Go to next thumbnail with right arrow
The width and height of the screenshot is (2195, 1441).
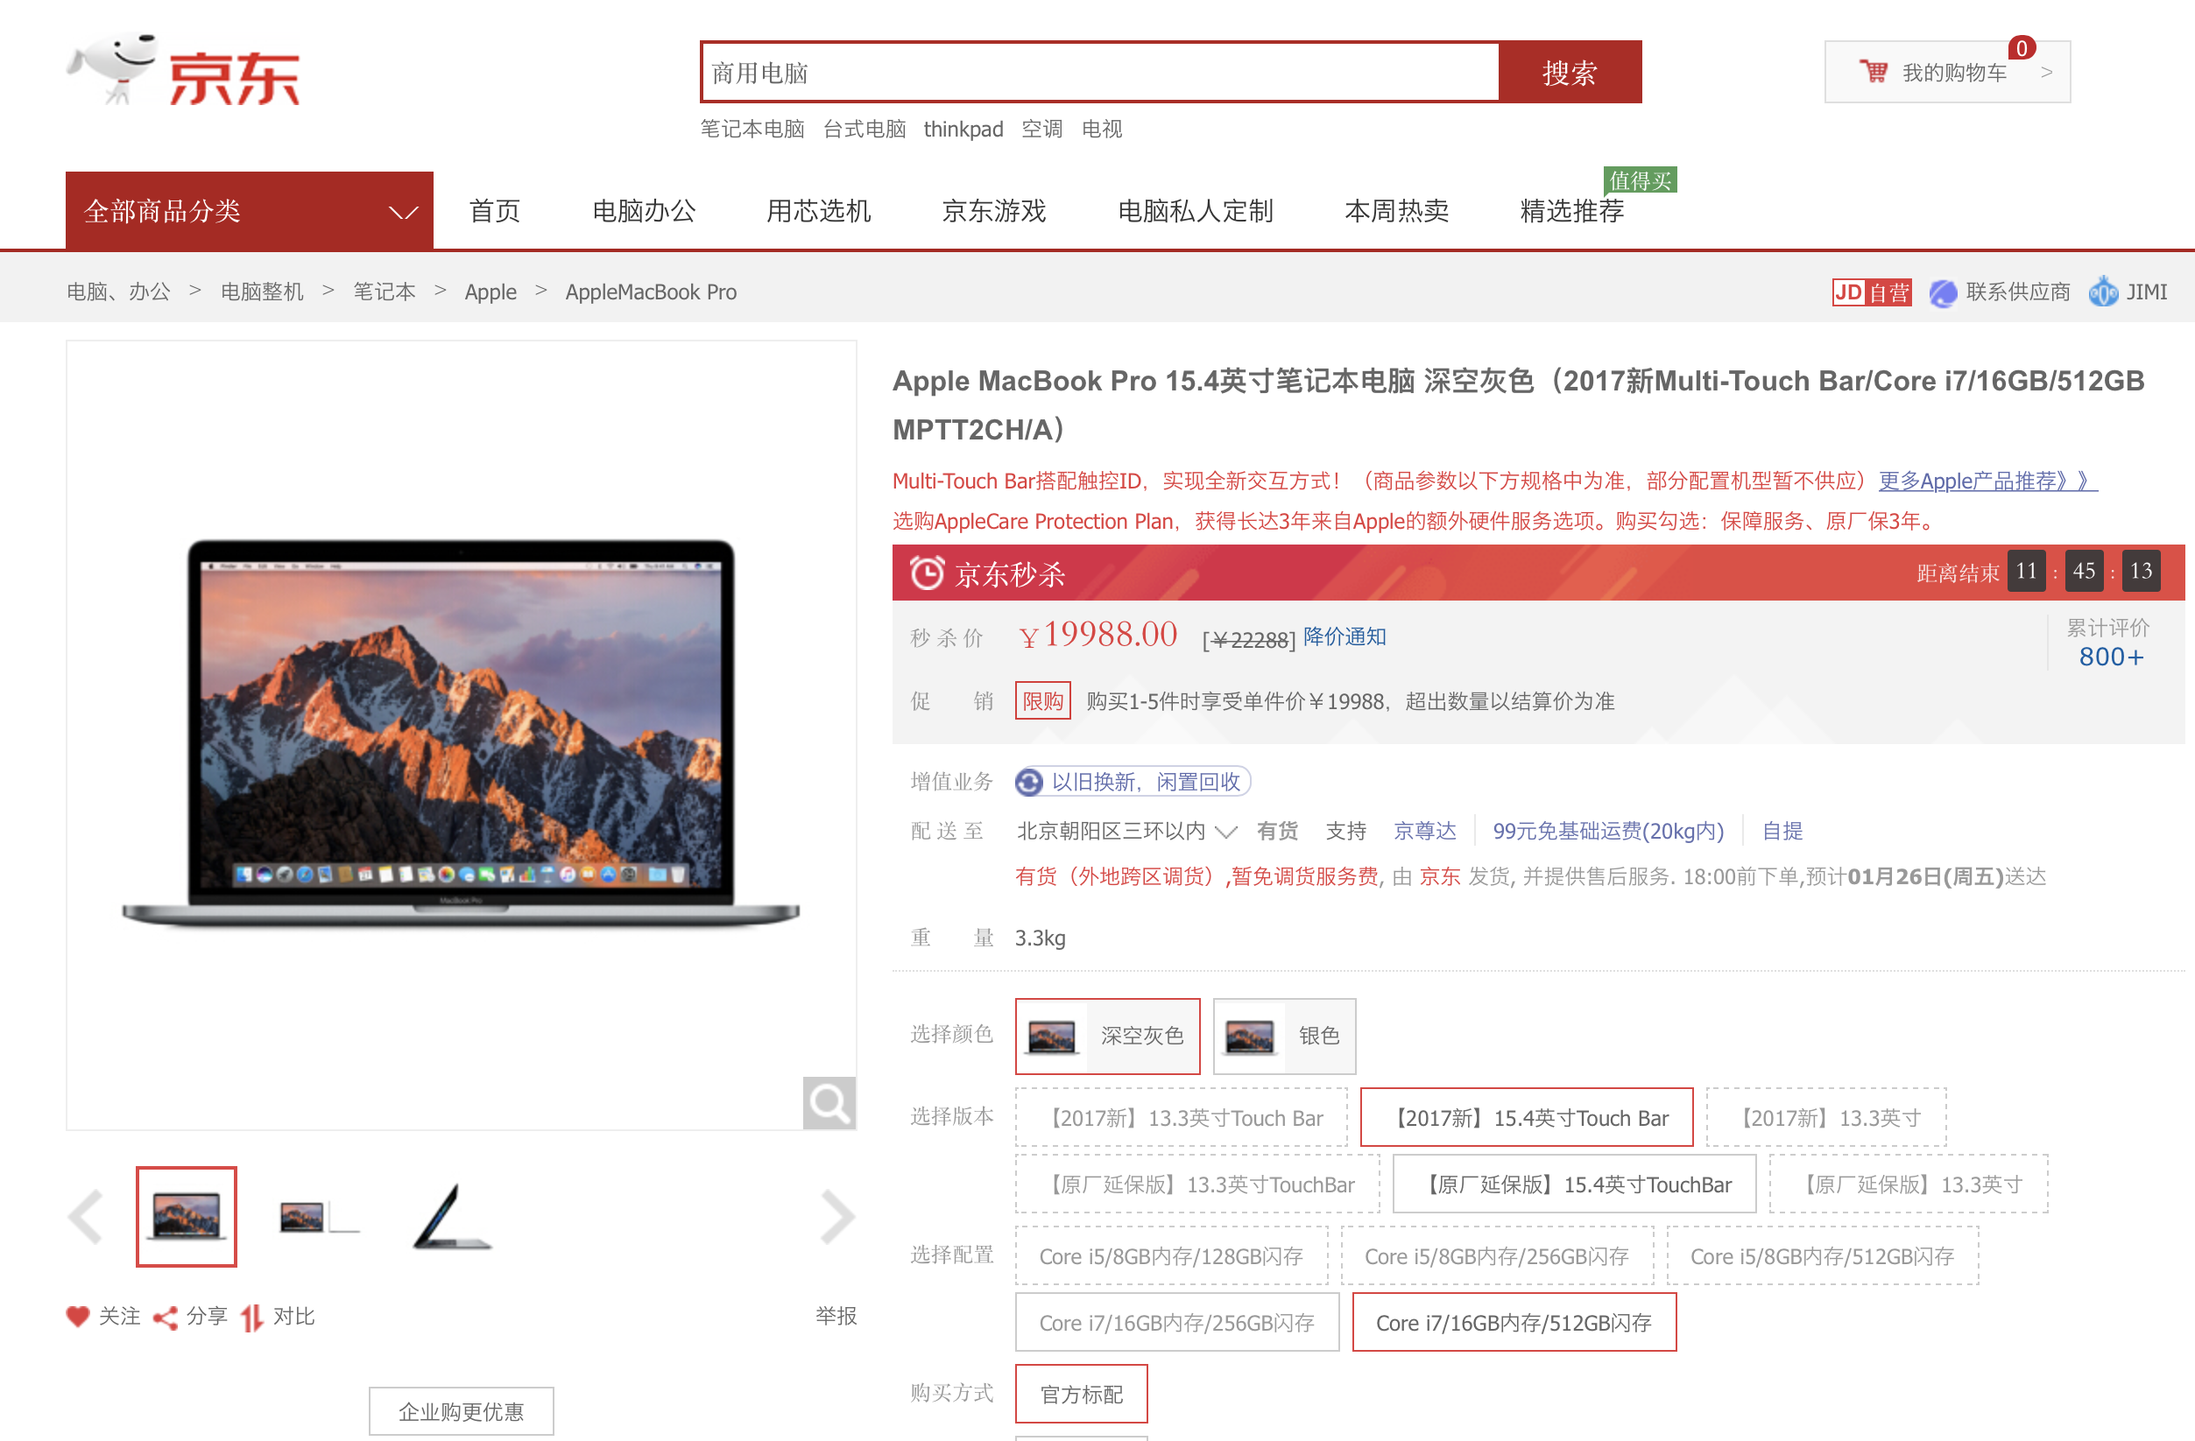(836, 1216)
